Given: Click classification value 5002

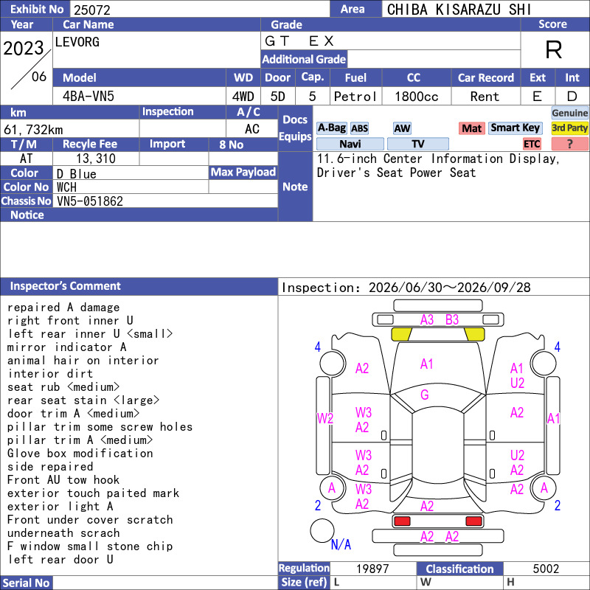Looking at the screenshot, I should click(x=546, y=569).
